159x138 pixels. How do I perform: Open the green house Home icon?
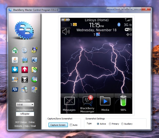[15, 50]
